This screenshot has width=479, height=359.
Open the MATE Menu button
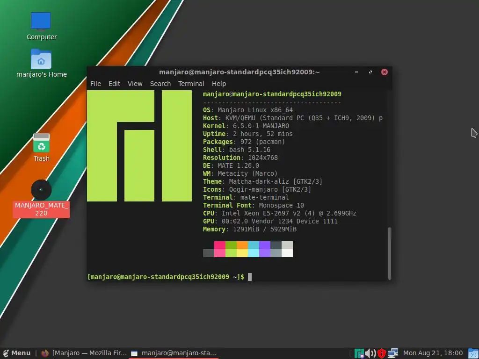16,353
